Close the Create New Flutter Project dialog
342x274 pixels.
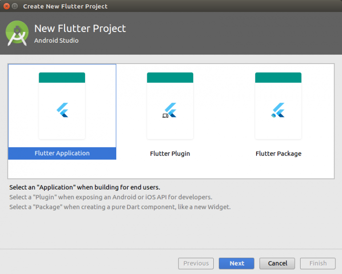pos(7,6)
